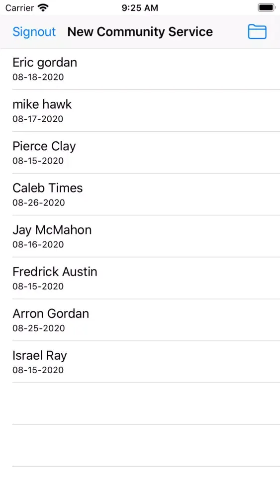The width and height of the screenshot is (280, 499).
Task: Tap the Arron Gordan row
Action: click(140, 320)
